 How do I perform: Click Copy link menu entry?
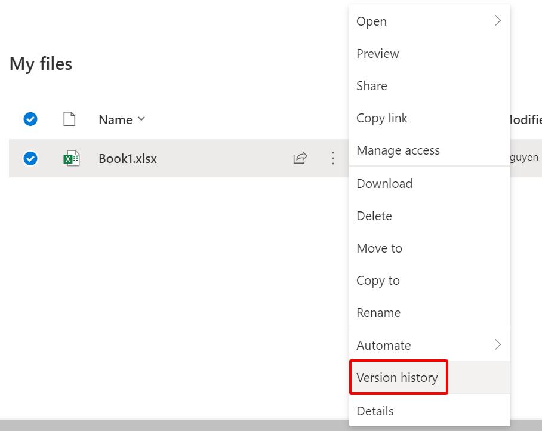pyautogui.click(x=382, y=118)
